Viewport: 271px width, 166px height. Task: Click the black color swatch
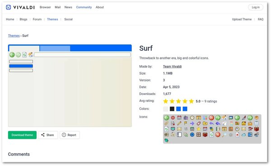coord(172,109)
